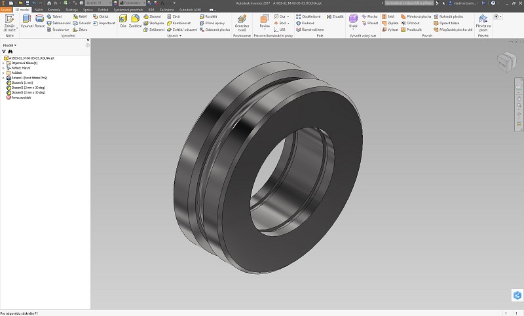Switch to the Kontrola ribbon tab
The width and height of the screenshot is (524, 316).
54,10
